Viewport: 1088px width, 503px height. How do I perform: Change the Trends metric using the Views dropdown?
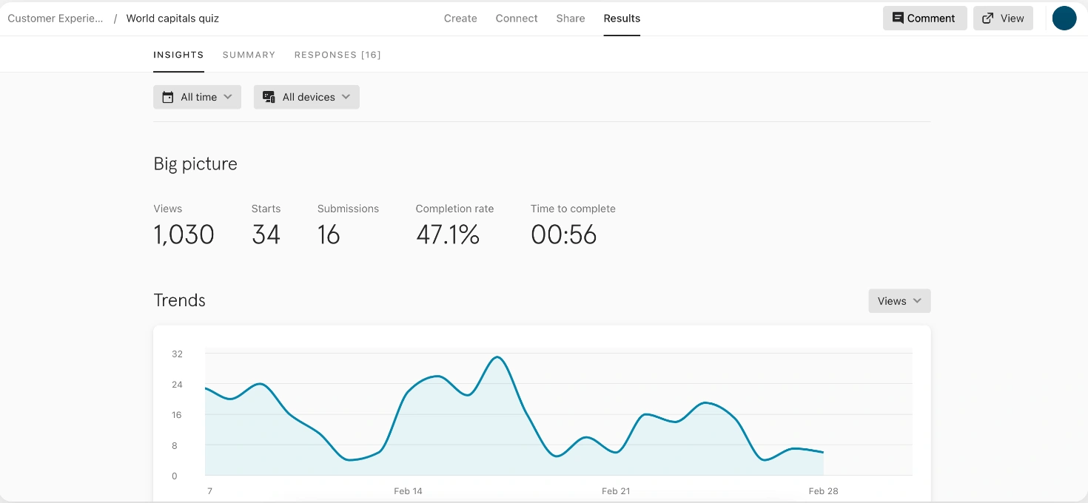[899, 301]
